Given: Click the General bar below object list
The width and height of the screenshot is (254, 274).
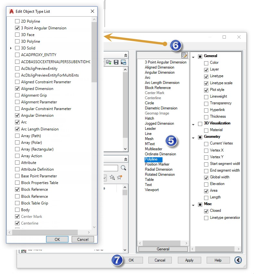Looking at the screenshot, I should pyautogui.click(x=163, y=249).
